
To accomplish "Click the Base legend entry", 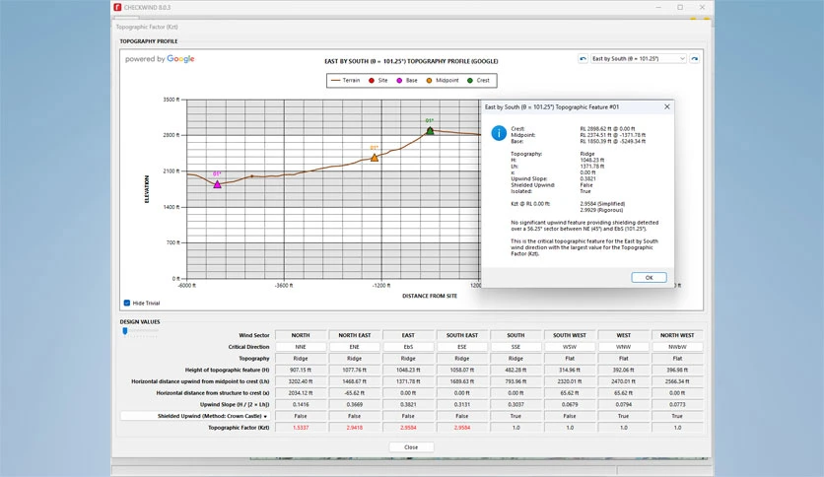I will [x=407, y=81].
